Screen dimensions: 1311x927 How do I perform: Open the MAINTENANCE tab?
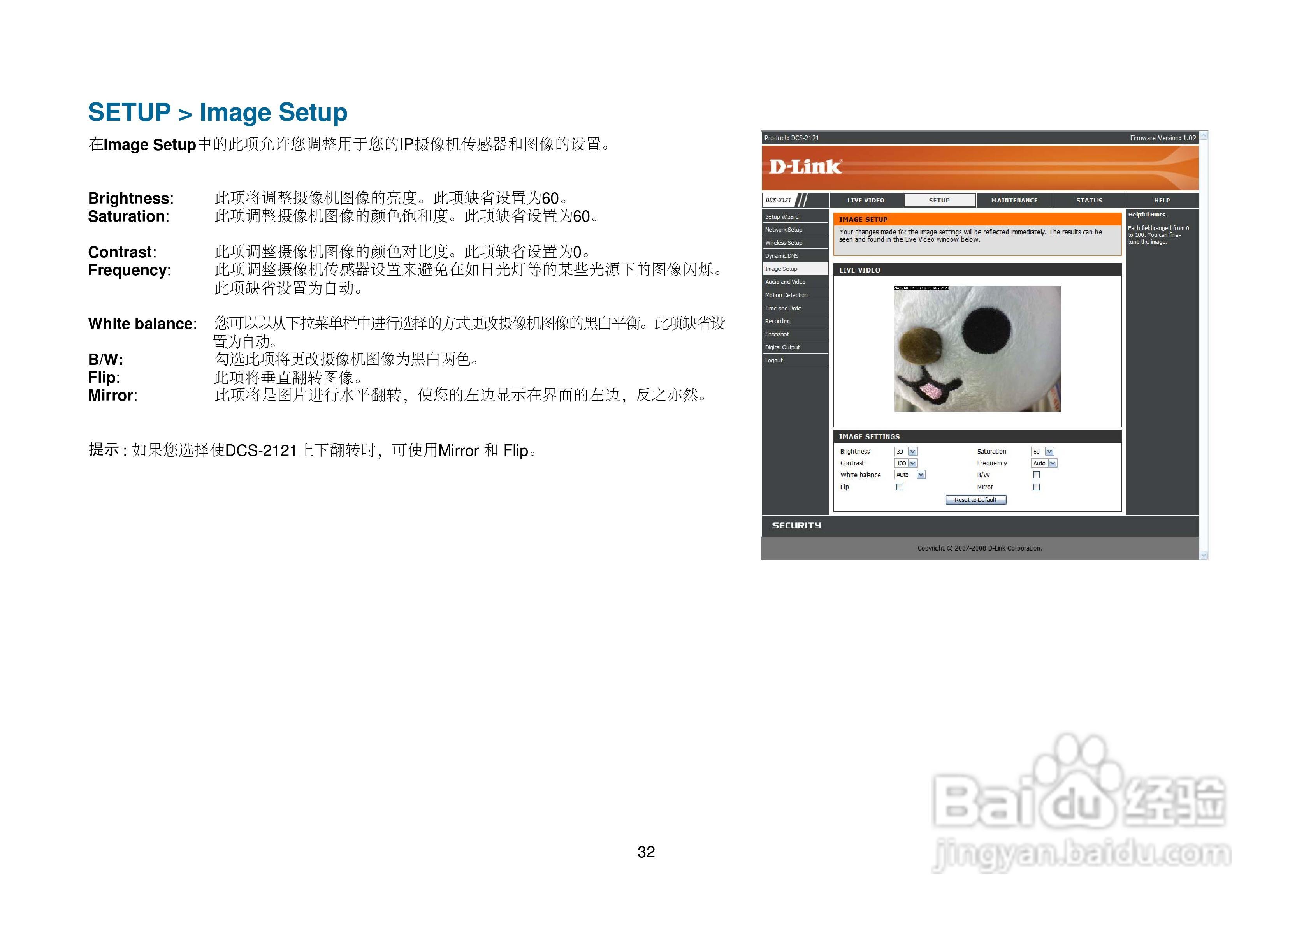point(1014,201)
